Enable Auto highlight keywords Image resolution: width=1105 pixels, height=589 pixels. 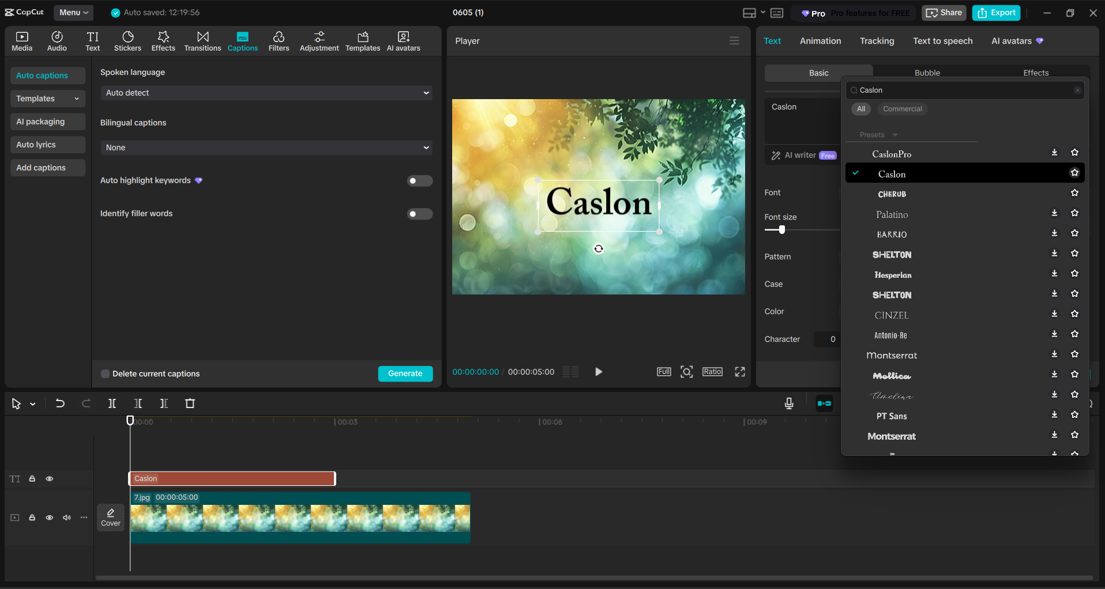[x=420, y=180]
